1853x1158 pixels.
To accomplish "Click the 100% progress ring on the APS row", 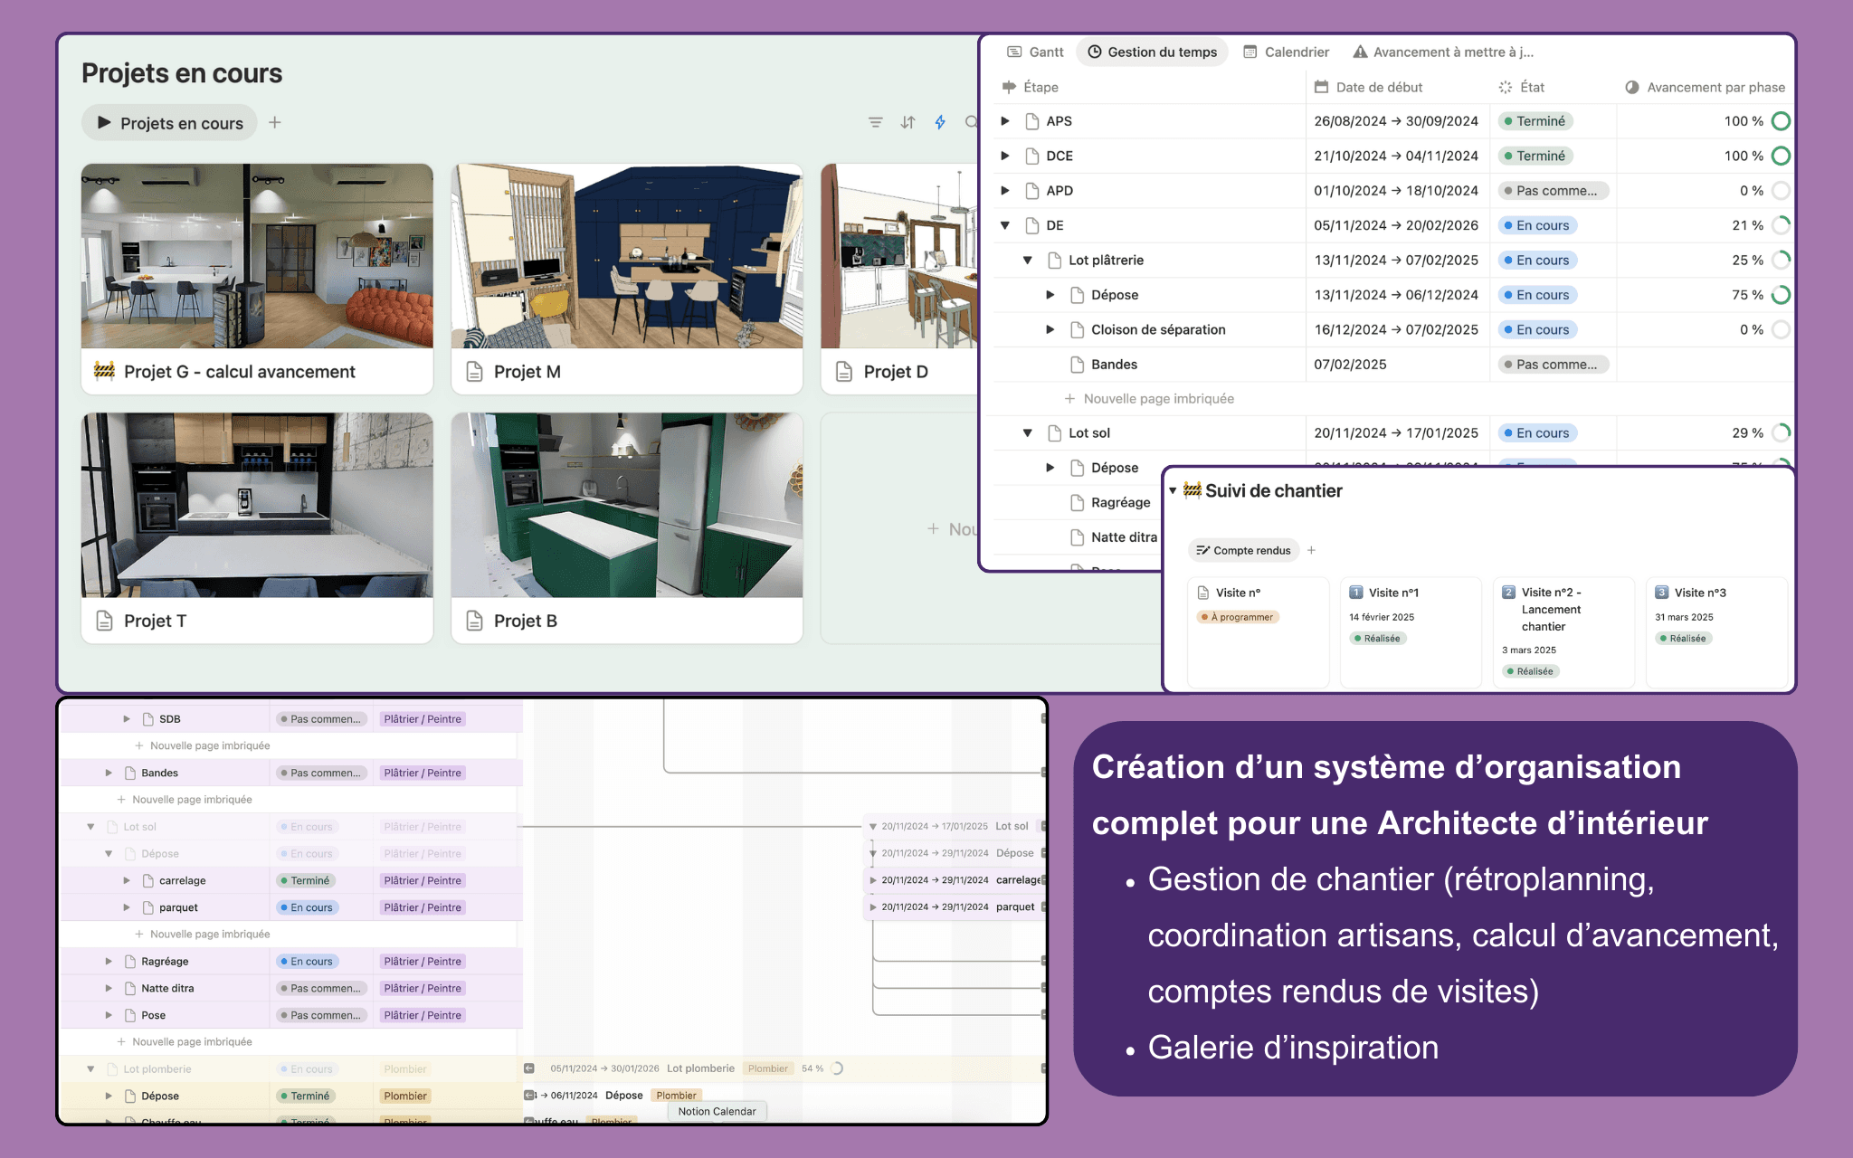I will [1781, 120].
